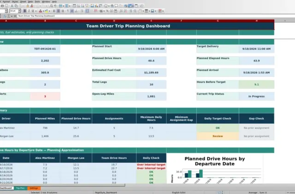Click Insert Image icon
Screen dimensions: 295x194
[92, 6]
